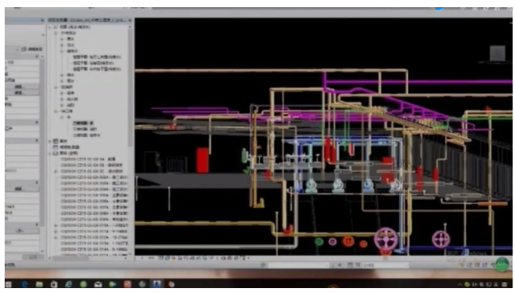Open the first 楼层平面 floor plan view
Image resolution: width=515 pixels, height=292 pixels.
tap(97, 57)
